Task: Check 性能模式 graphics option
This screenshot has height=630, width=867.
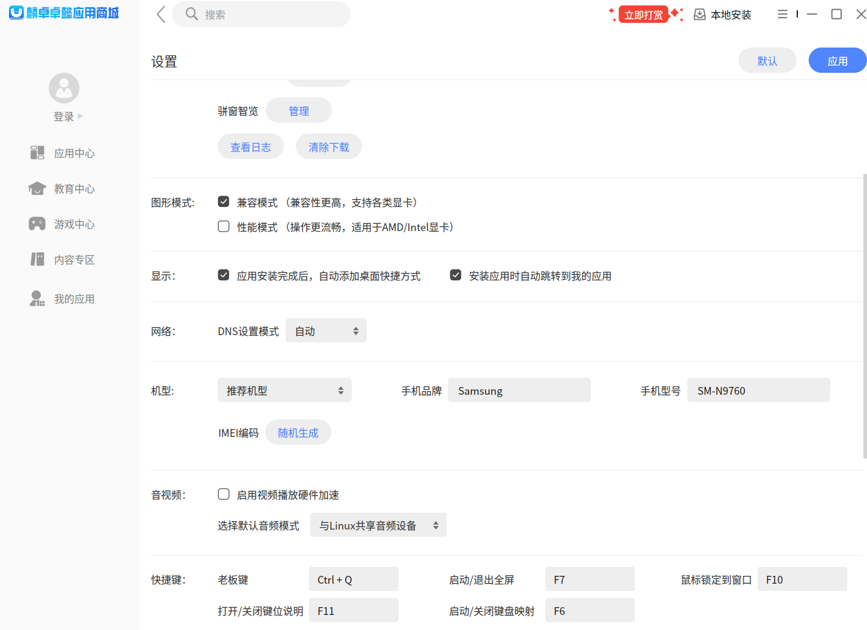Action: [x=224, y=226]
